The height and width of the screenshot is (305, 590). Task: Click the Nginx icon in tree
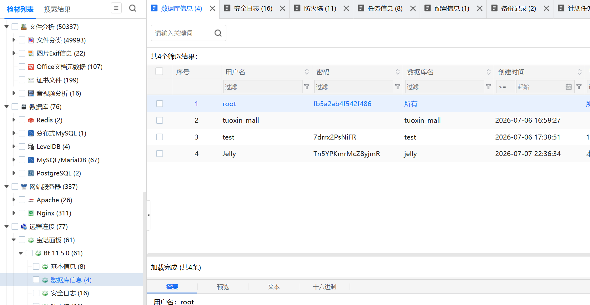coord(31,213)
